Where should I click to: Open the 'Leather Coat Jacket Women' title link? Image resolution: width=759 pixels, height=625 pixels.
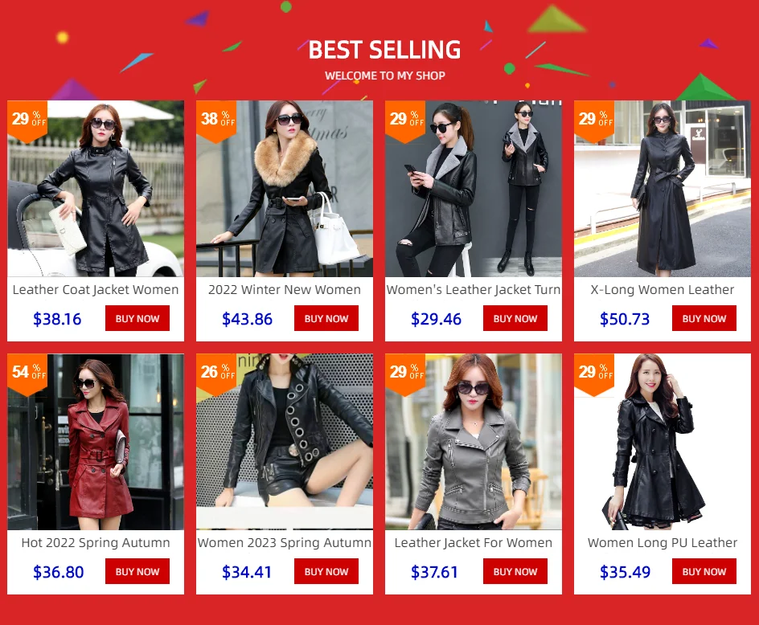(96, 290)
